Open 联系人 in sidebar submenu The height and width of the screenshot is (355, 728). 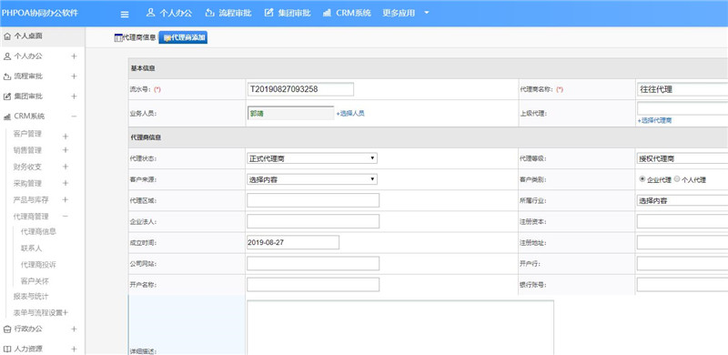tap(32, 248)
